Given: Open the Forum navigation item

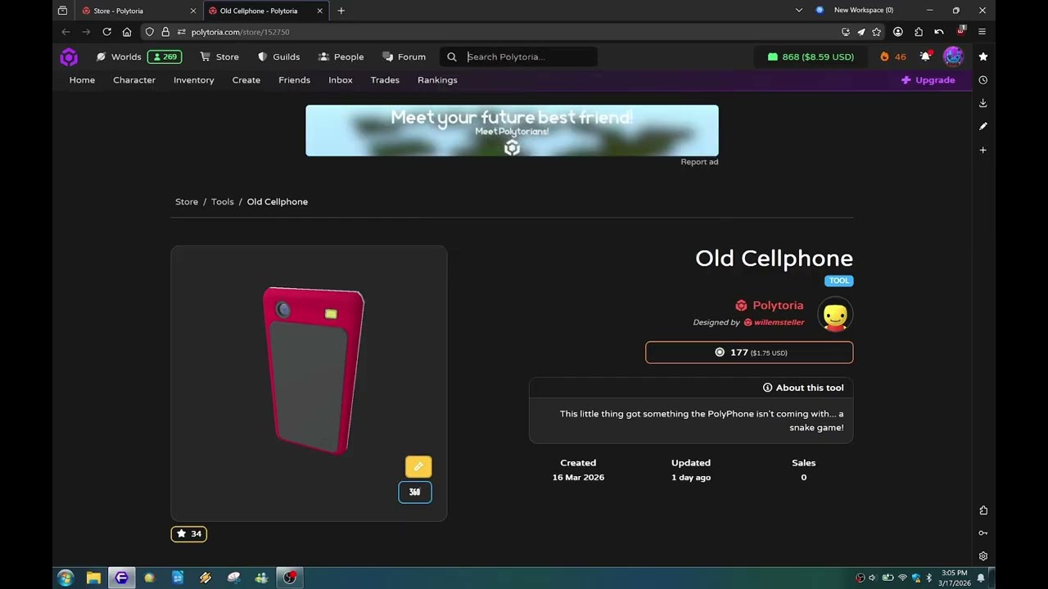Looking at the screenshot, I should [x=404, y=57].
